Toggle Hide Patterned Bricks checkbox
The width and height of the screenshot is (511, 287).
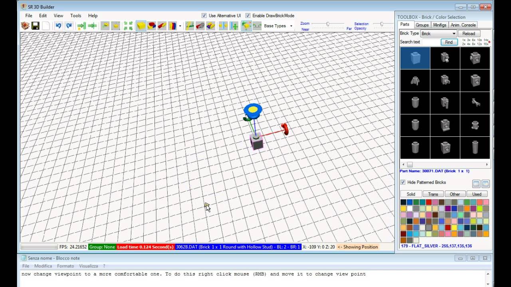[x=403, y=182]
